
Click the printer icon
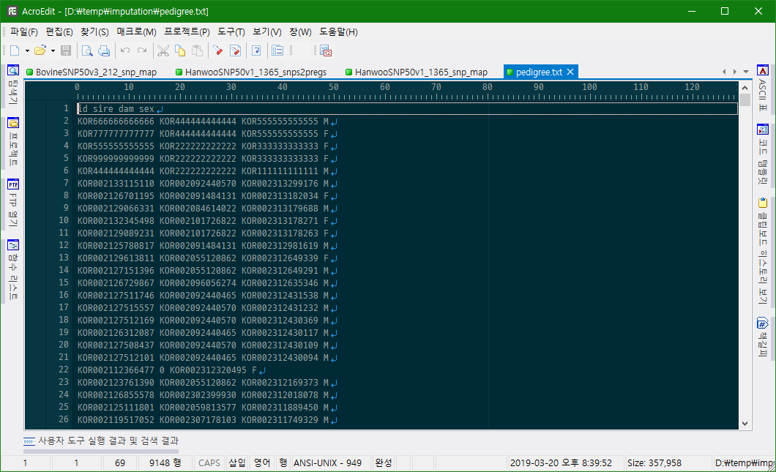(x=104, y=50)
